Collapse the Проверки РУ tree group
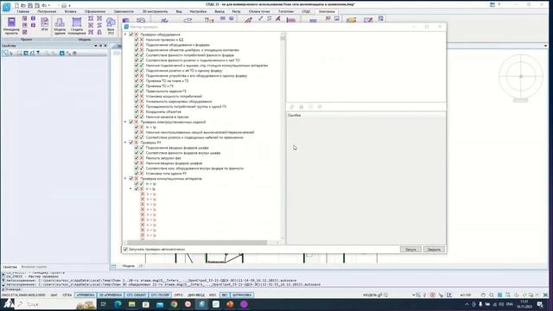553x311 pixels. point(125,143)
